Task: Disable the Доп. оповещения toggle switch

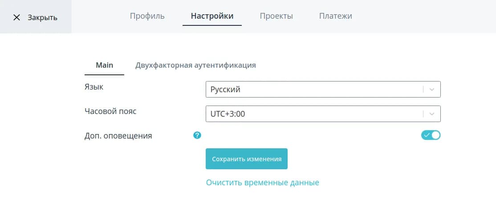Action: click(431, 135)
